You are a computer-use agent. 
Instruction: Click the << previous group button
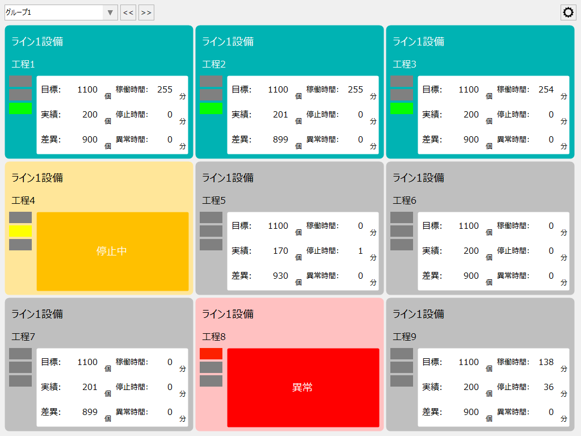pyautogui.click(x=128, y=12)
